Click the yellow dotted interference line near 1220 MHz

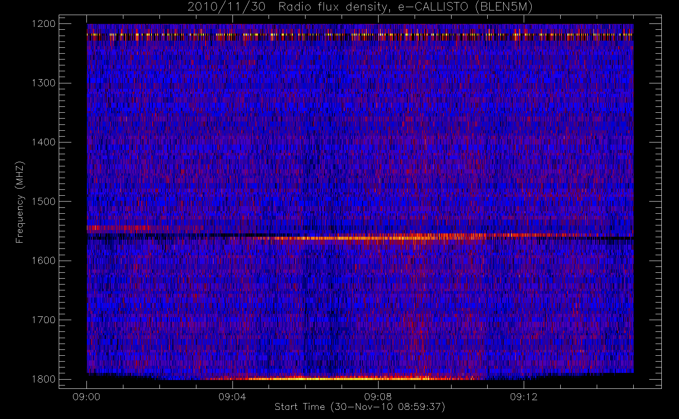[360, 35]
